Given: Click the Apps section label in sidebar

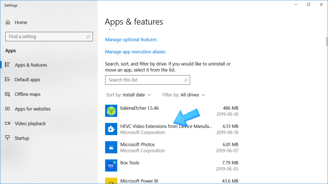Looking at the screenshot, I should point(11,50).
